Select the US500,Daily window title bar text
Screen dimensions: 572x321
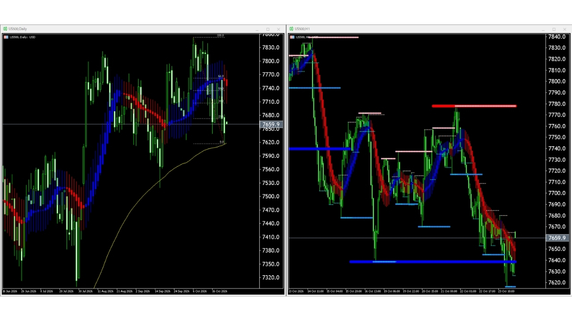(18, 29)
